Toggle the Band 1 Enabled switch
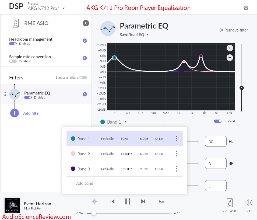Screen dimensions: 257x220 tap(218, 121)
